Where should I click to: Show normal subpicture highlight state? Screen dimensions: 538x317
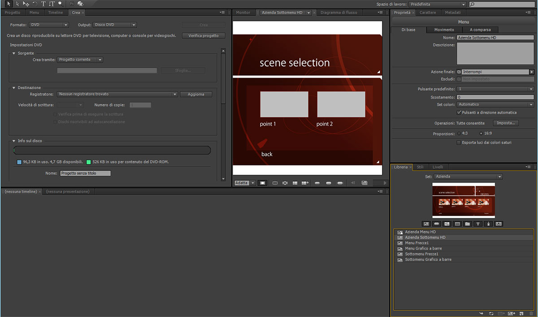(x=317, y=183)
